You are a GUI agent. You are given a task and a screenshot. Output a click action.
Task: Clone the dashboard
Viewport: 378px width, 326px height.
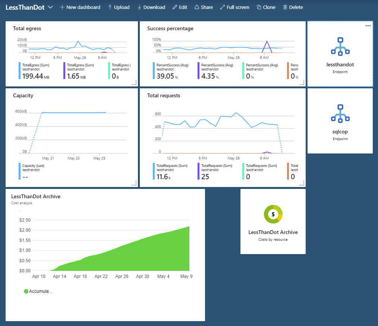pos(266,7)
